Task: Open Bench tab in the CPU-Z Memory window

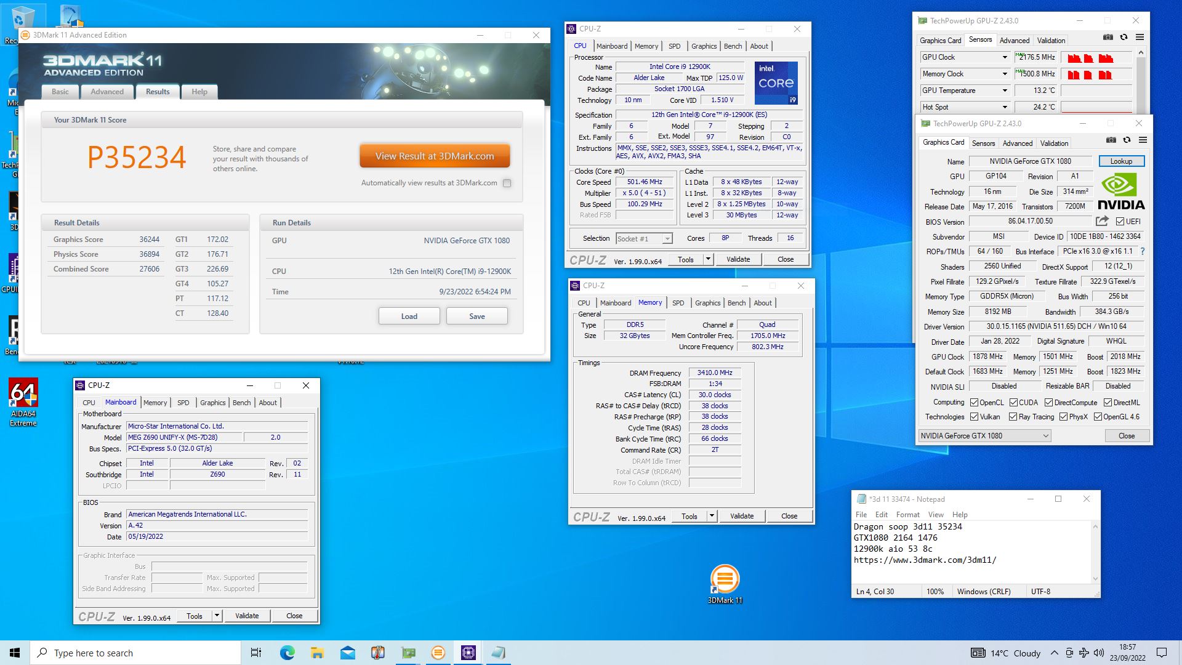Action: pos(736,303)
